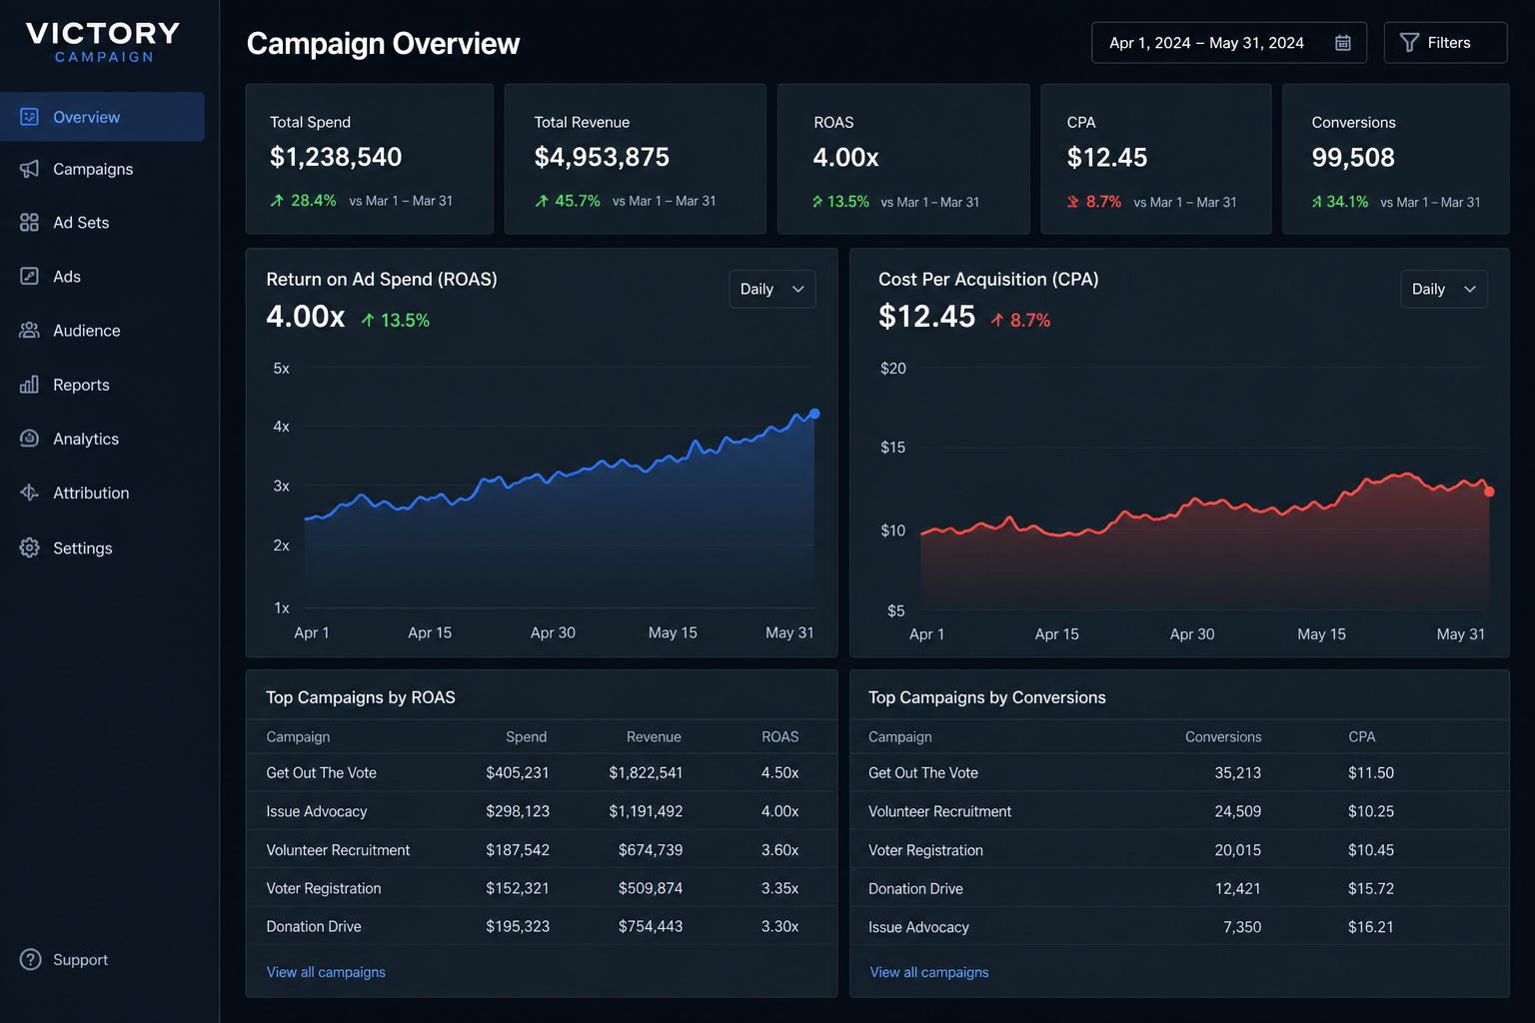
Task: Click the ROAS chart end data point
Action: [x=814, y=414]
